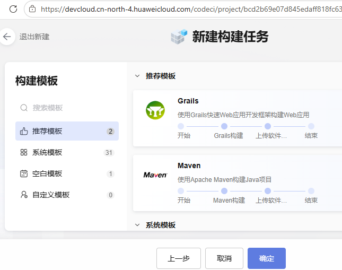Click the 推荐模板 section header text
The width and height of the screenshot is (342, 270).
pos(161,76)
